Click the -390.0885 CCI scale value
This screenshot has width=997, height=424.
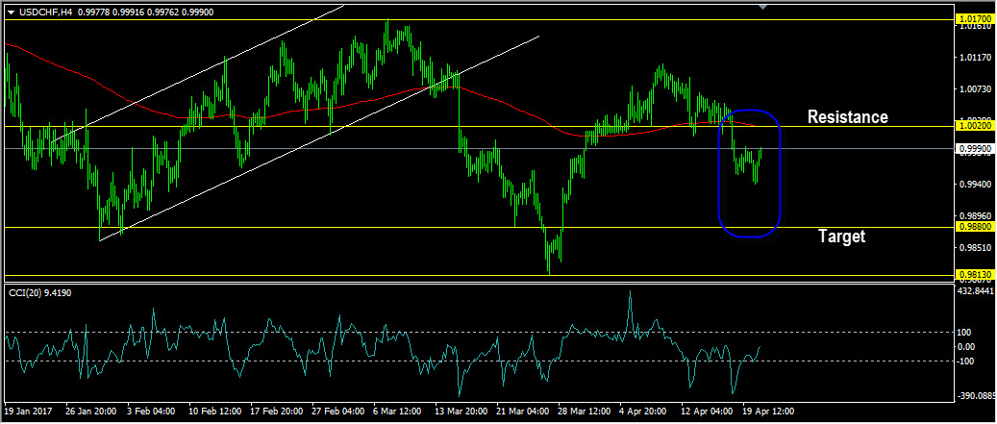(976, 397)
